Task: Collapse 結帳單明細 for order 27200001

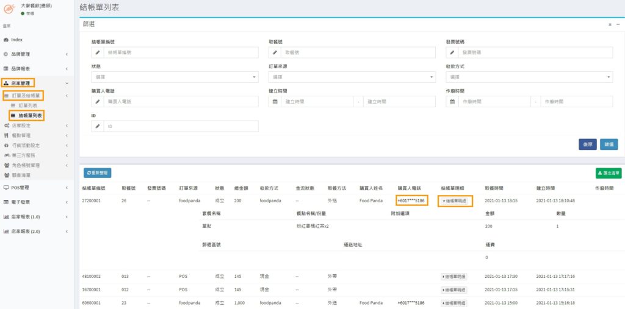Action: (x=454, y=201)
